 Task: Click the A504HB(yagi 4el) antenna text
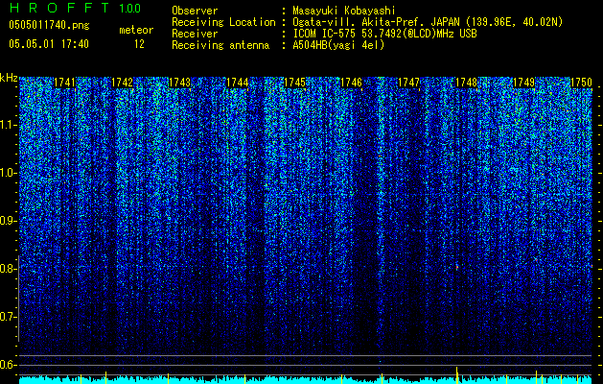pos(338,45)
